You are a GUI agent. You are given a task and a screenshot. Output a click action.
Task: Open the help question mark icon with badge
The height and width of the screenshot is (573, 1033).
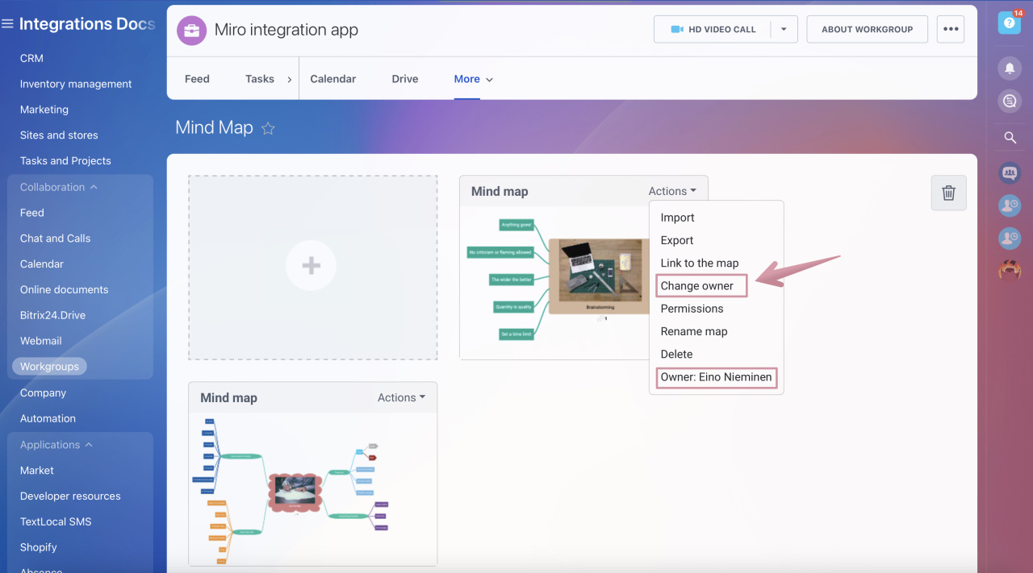[x=1010, y=23]
